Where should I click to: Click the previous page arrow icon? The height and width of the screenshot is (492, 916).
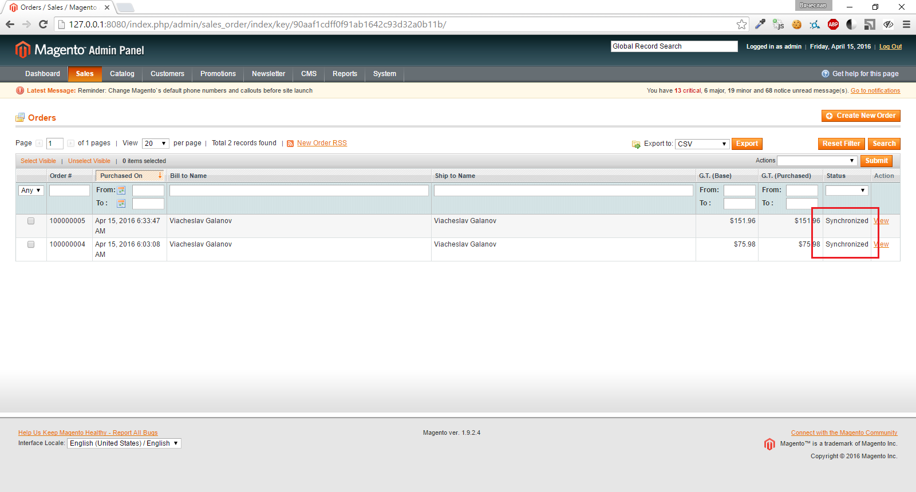coord(39,144)
